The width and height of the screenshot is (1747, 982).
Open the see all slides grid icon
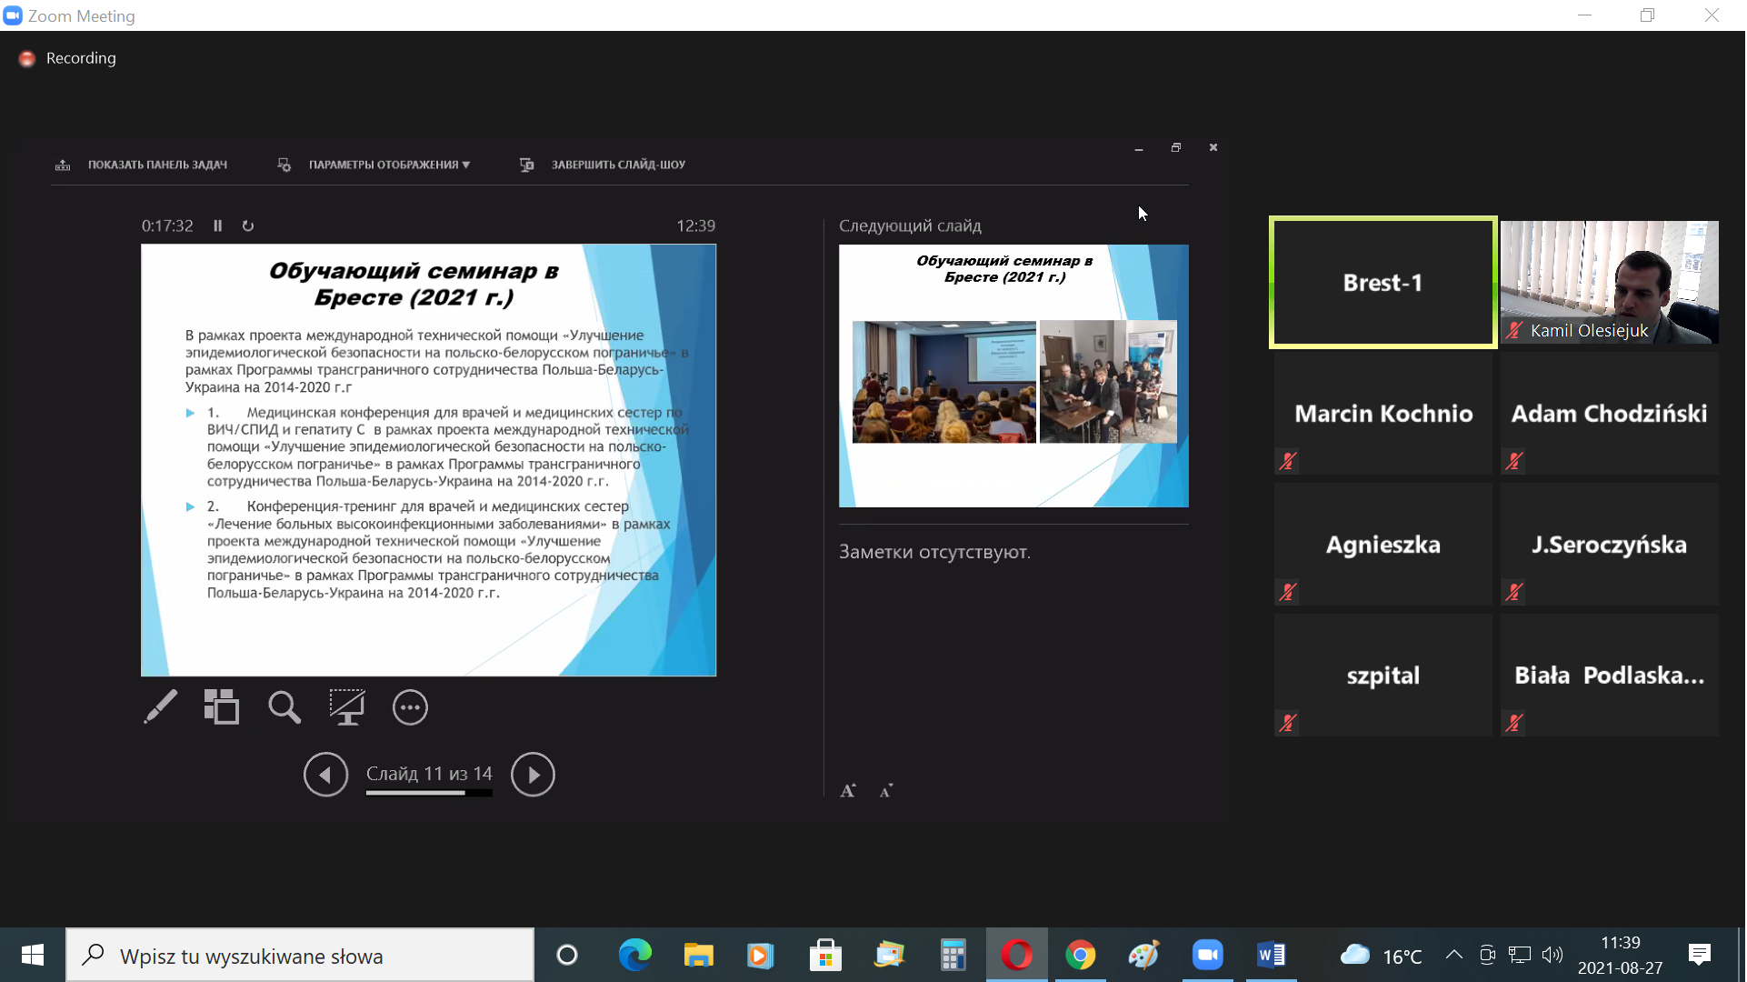tap(222, 707)
